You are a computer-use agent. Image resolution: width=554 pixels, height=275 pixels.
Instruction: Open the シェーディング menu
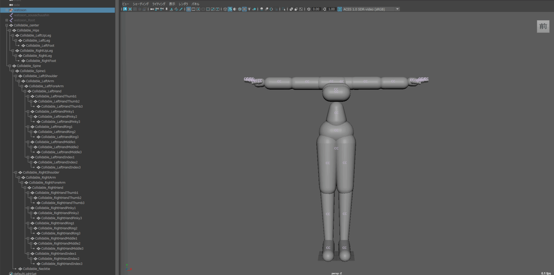click(140, 4)
